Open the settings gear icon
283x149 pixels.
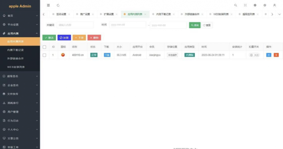click(265, 5)
